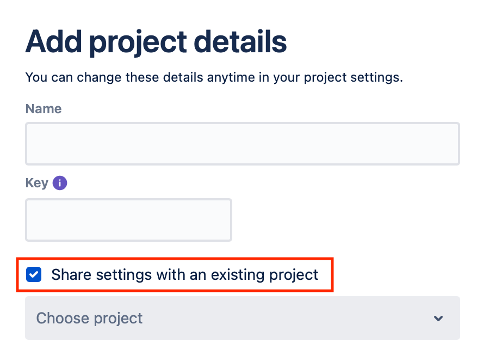Click the 'Add project details' heading
This screenshot has height=355, width=483.
pos(156,42)
